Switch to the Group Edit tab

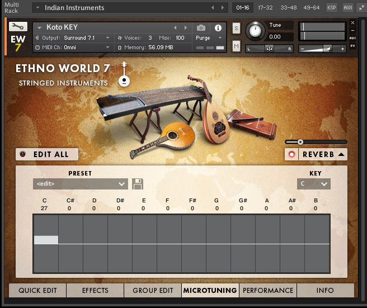coord(153,291)
